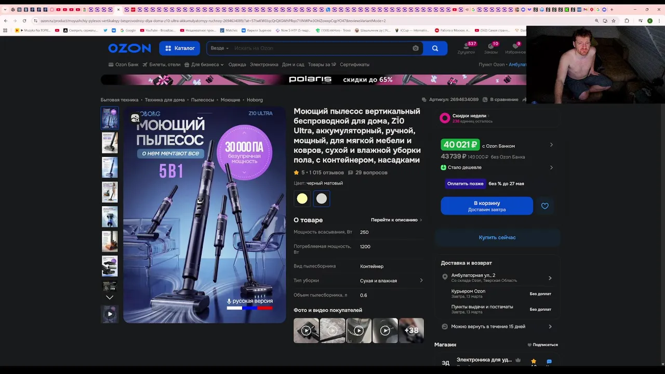Click Hoborg brand breadcrumb
Screen dimensions: 665x374
(255, 100)
